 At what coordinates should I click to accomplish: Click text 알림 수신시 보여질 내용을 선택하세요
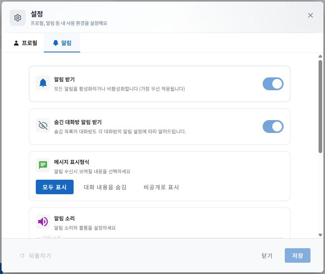pos(92,172)
